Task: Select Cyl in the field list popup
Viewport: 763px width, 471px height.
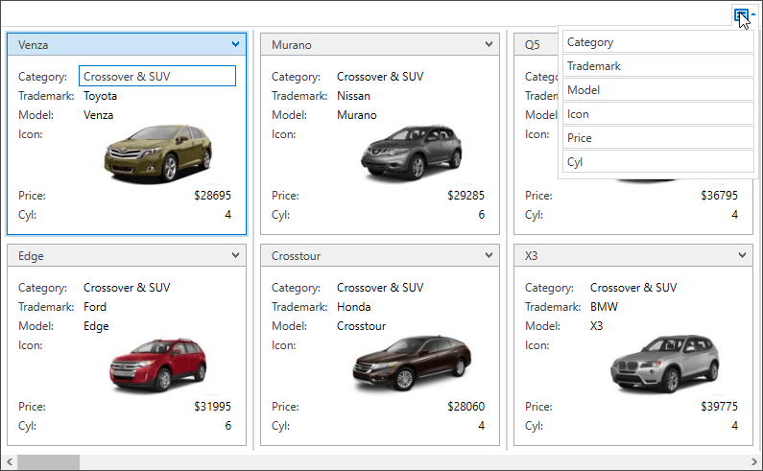Action: click(x=657, y=161)
